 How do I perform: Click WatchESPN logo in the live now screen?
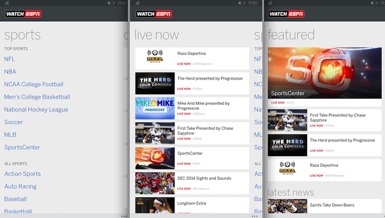[154, 14]
